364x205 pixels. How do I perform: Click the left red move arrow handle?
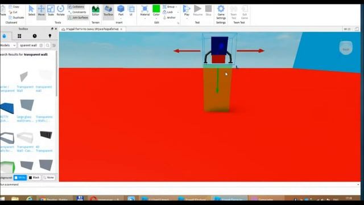coord(187,51)
